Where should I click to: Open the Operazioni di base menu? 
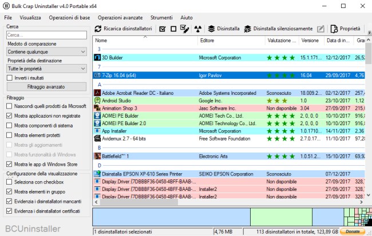[x=69, y=18]
